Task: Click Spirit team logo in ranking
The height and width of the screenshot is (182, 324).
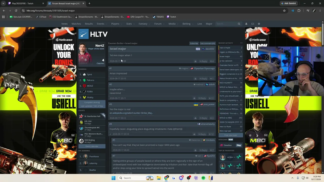Action: click(x=84, y=75)
